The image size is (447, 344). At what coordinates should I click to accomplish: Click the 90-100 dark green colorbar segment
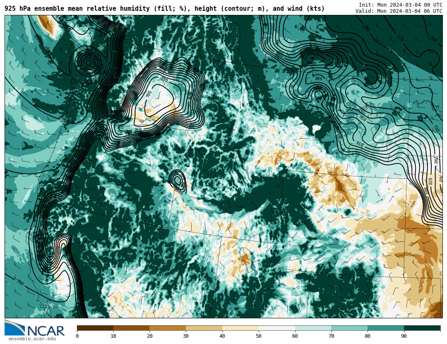[422, 328]
